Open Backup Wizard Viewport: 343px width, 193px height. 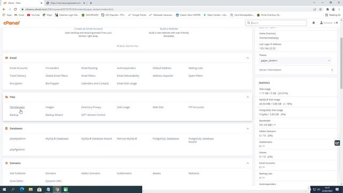(x=54, y=115)
